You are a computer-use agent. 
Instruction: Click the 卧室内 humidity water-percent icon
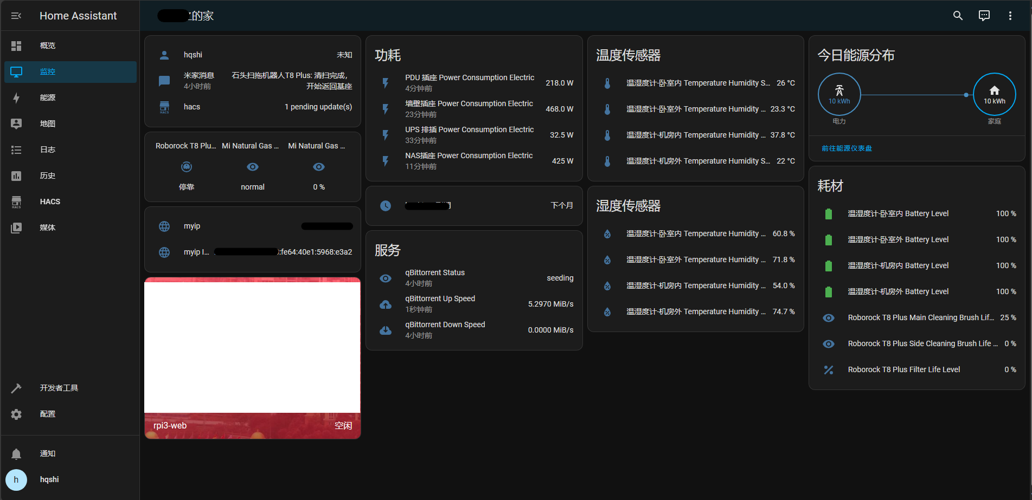[x=607, y=234]
